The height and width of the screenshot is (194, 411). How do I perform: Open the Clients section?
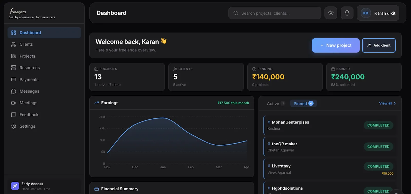click(x=44, y=44)
